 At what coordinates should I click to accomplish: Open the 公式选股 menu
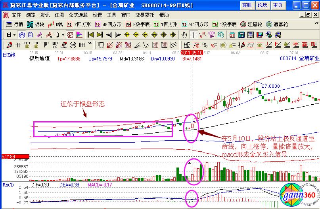click(x=79, y=15)
